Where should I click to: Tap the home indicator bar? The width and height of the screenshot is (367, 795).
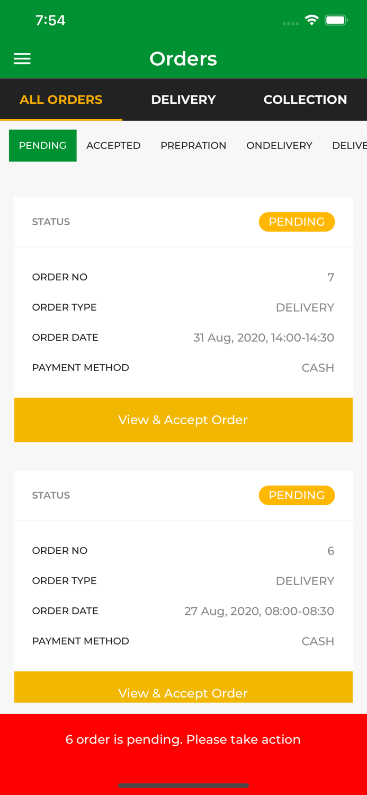(183, 785)
